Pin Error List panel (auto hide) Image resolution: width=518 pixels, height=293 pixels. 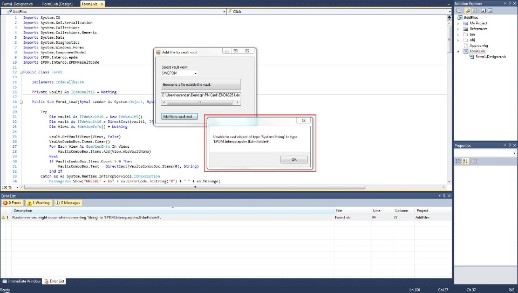(x=444, y=196)
